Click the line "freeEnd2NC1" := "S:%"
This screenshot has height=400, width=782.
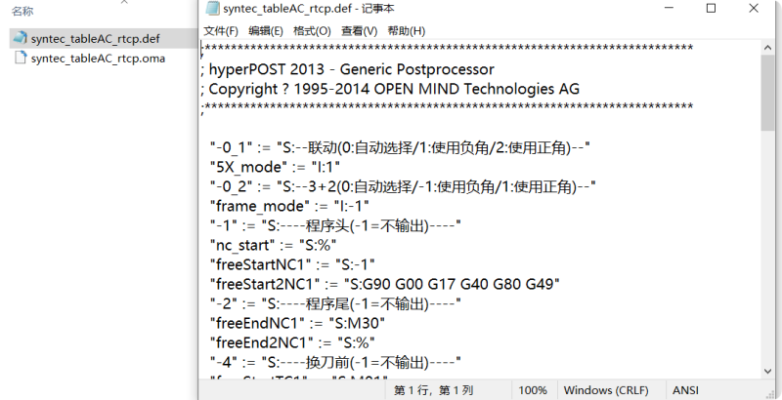(x=292, y=342)
